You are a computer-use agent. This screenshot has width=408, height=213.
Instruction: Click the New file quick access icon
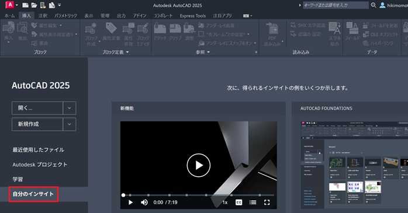[x=25, y=5]
